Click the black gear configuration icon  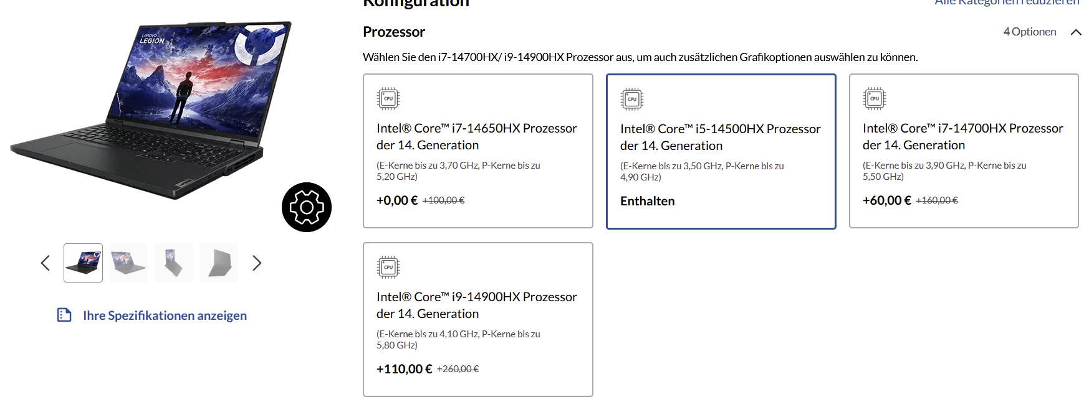pyautogui.click(x=306, y=207)
